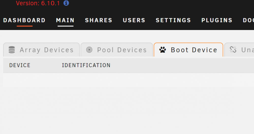The image size is (254, 134).
Task: Click the broken-link Unassigned tab icon
Action: (x=233, y=50)
